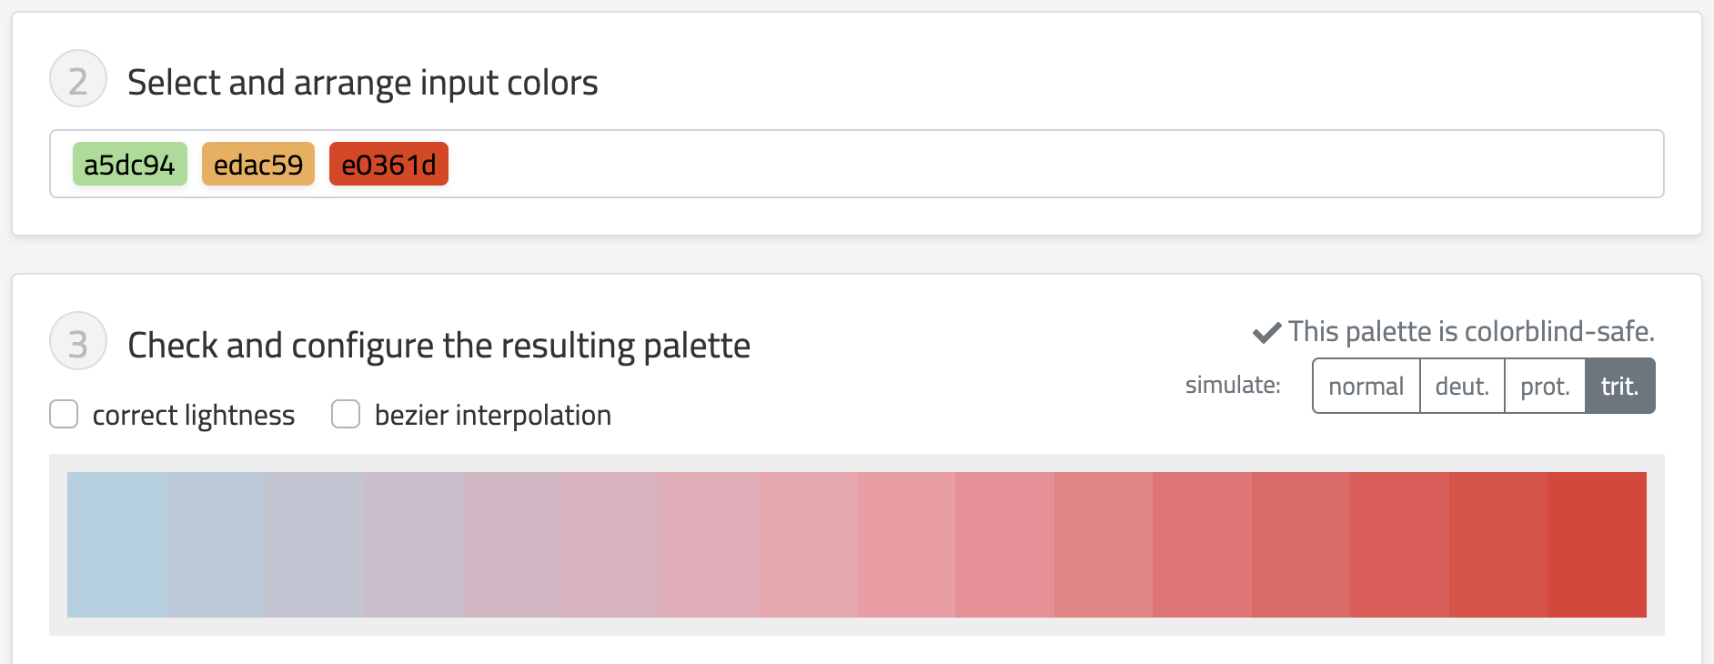Click the step 3 number circle
This screenshot has width=1714, height=664.
(78, 342)
